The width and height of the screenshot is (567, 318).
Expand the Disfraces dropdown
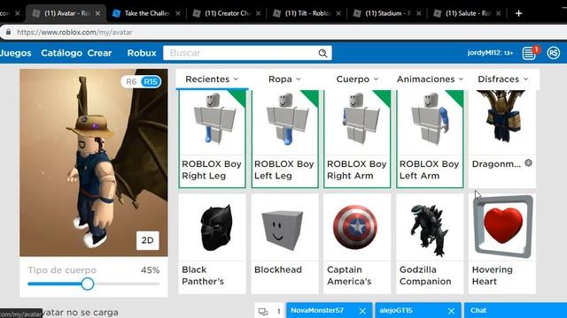pos(502,79)
